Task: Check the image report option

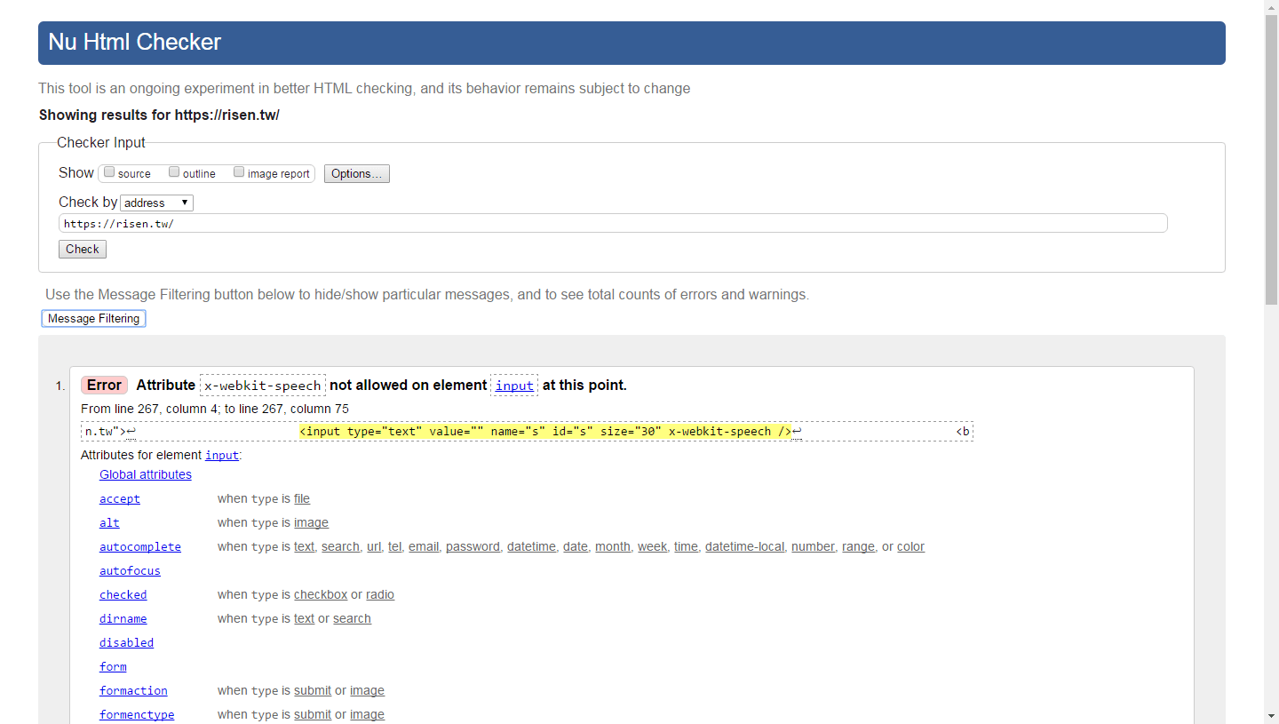Action: click(239, 172)
